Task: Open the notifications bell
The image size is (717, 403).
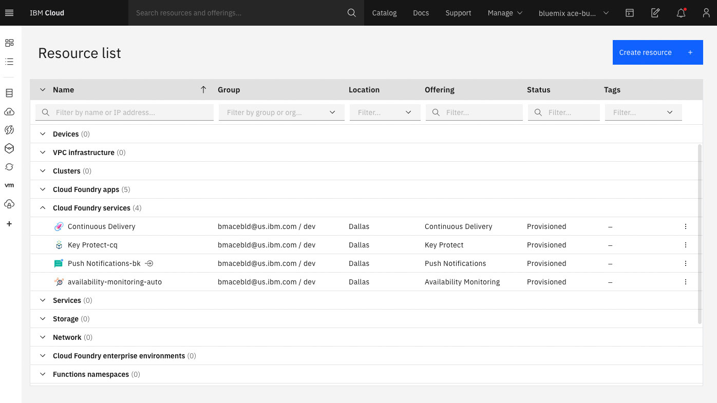Action: 681,13
